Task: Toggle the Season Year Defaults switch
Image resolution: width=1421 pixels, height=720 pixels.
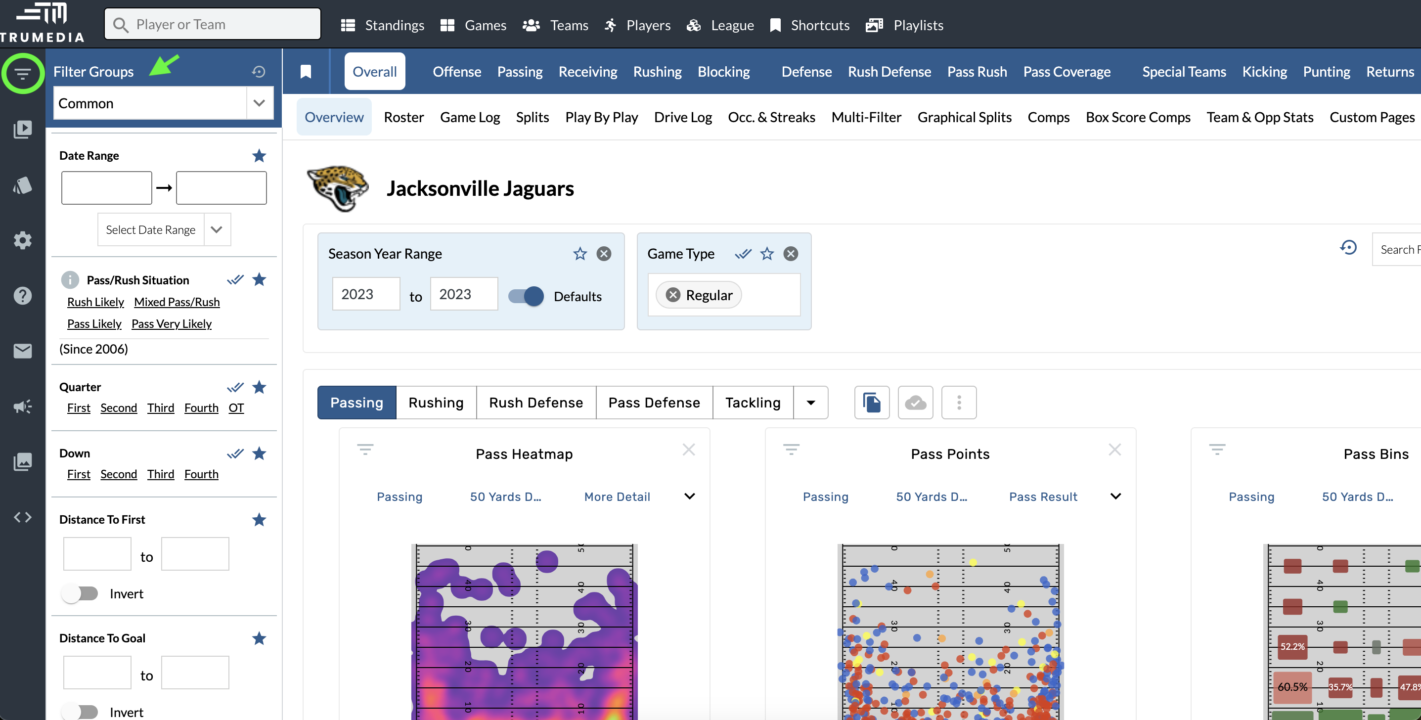Action: click(526, 296)
